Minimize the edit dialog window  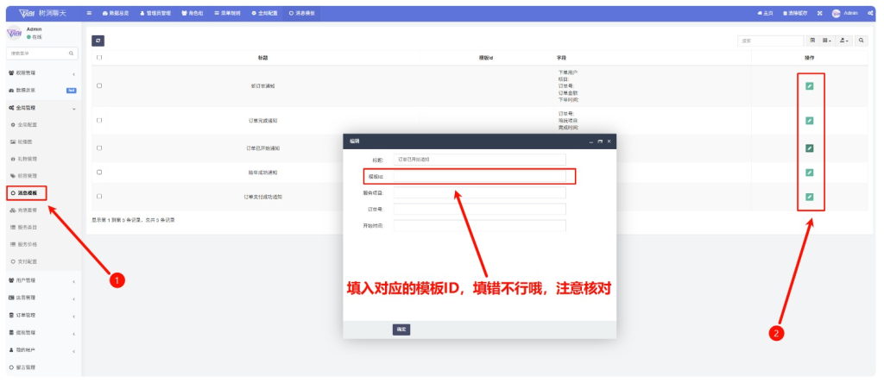click(x=590, y=141)
